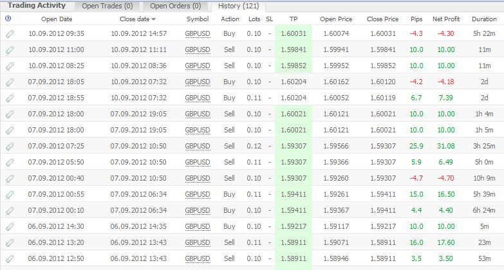Open GBPUSD link for trade closed 10.09.2012 08:36

click(x=198, y=66)
